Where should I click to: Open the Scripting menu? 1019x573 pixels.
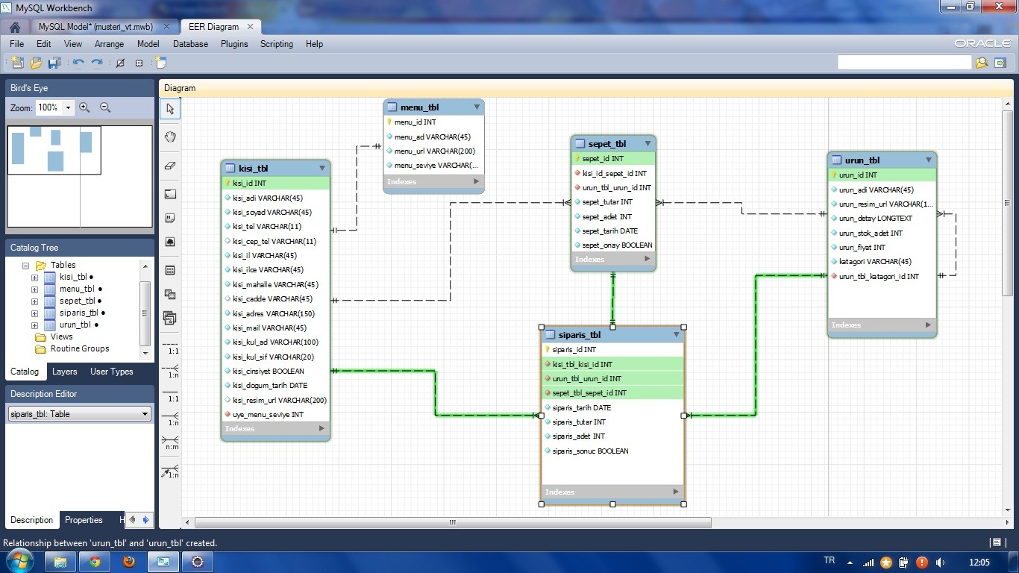click(x=276, y=44)
